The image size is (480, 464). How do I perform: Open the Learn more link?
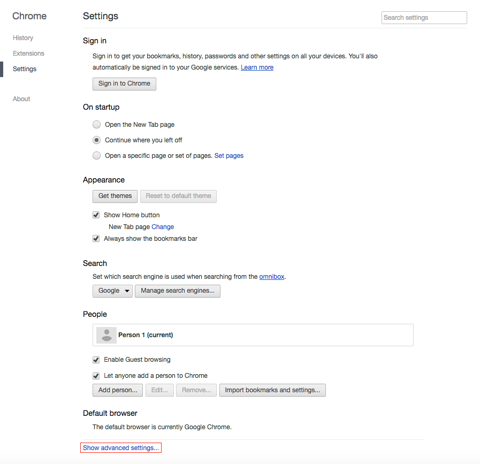257,67
